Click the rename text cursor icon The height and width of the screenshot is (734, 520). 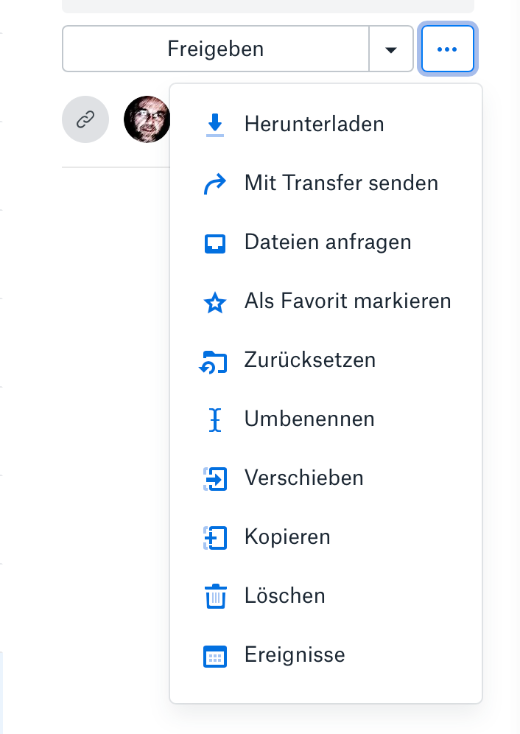coord(214,419)
